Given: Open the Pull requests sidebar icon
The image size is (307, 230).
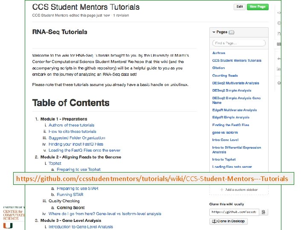Looking at the screenshot, I should click(x=279, y=33).
